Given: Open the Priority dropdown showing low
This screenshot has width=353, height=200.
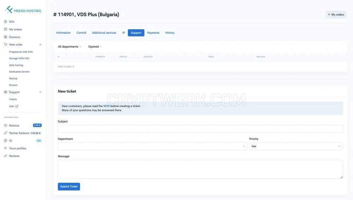Looking at the screenshot, I should [x=296, y=146].
